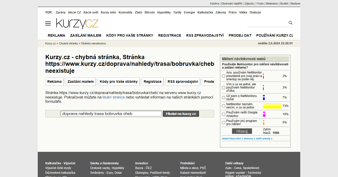
Task: Open Akcie svět in TOP bar
Action: click(91, 12)
